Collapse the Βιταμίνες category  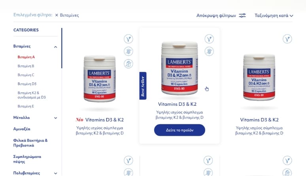[56, 47]
